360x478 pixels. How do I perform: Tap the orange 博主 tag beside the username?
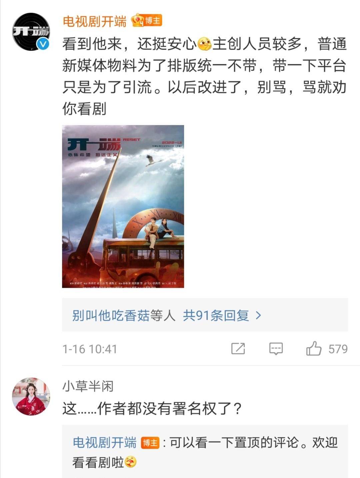153,21
